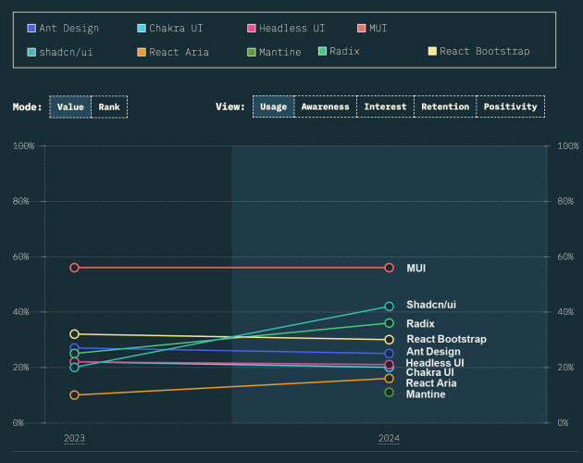Click the Chakra UI line end label
The width and height of the screenshot is (583, 463).
click(430, 372)
